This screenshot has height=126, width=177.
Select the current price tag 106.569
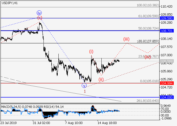point(166,61)
